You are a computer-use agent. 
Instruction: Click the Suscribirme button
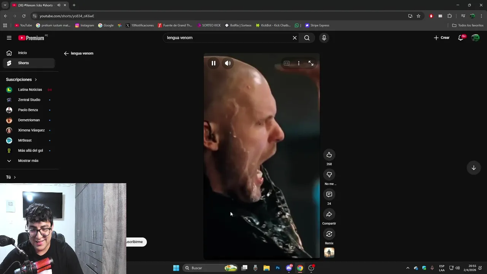136,242
